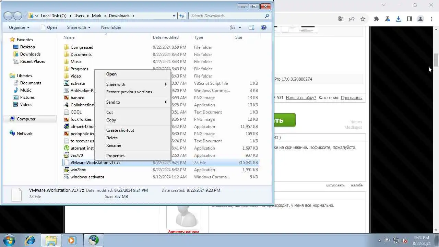
Task: Click the search magnifier icon in Explorer
Action: (x=267, y=16)
